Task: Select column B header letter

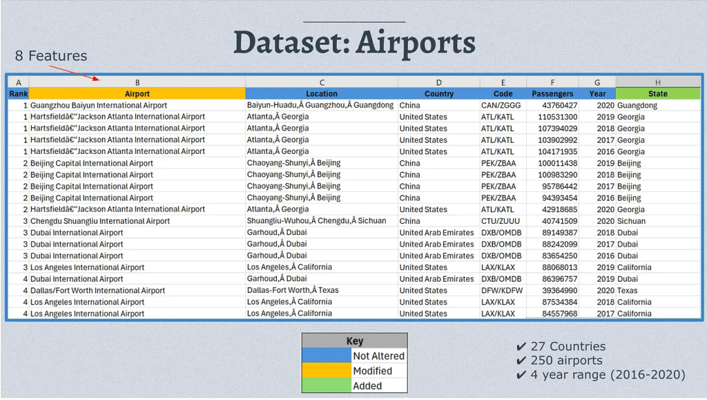Action: [137, 83]
